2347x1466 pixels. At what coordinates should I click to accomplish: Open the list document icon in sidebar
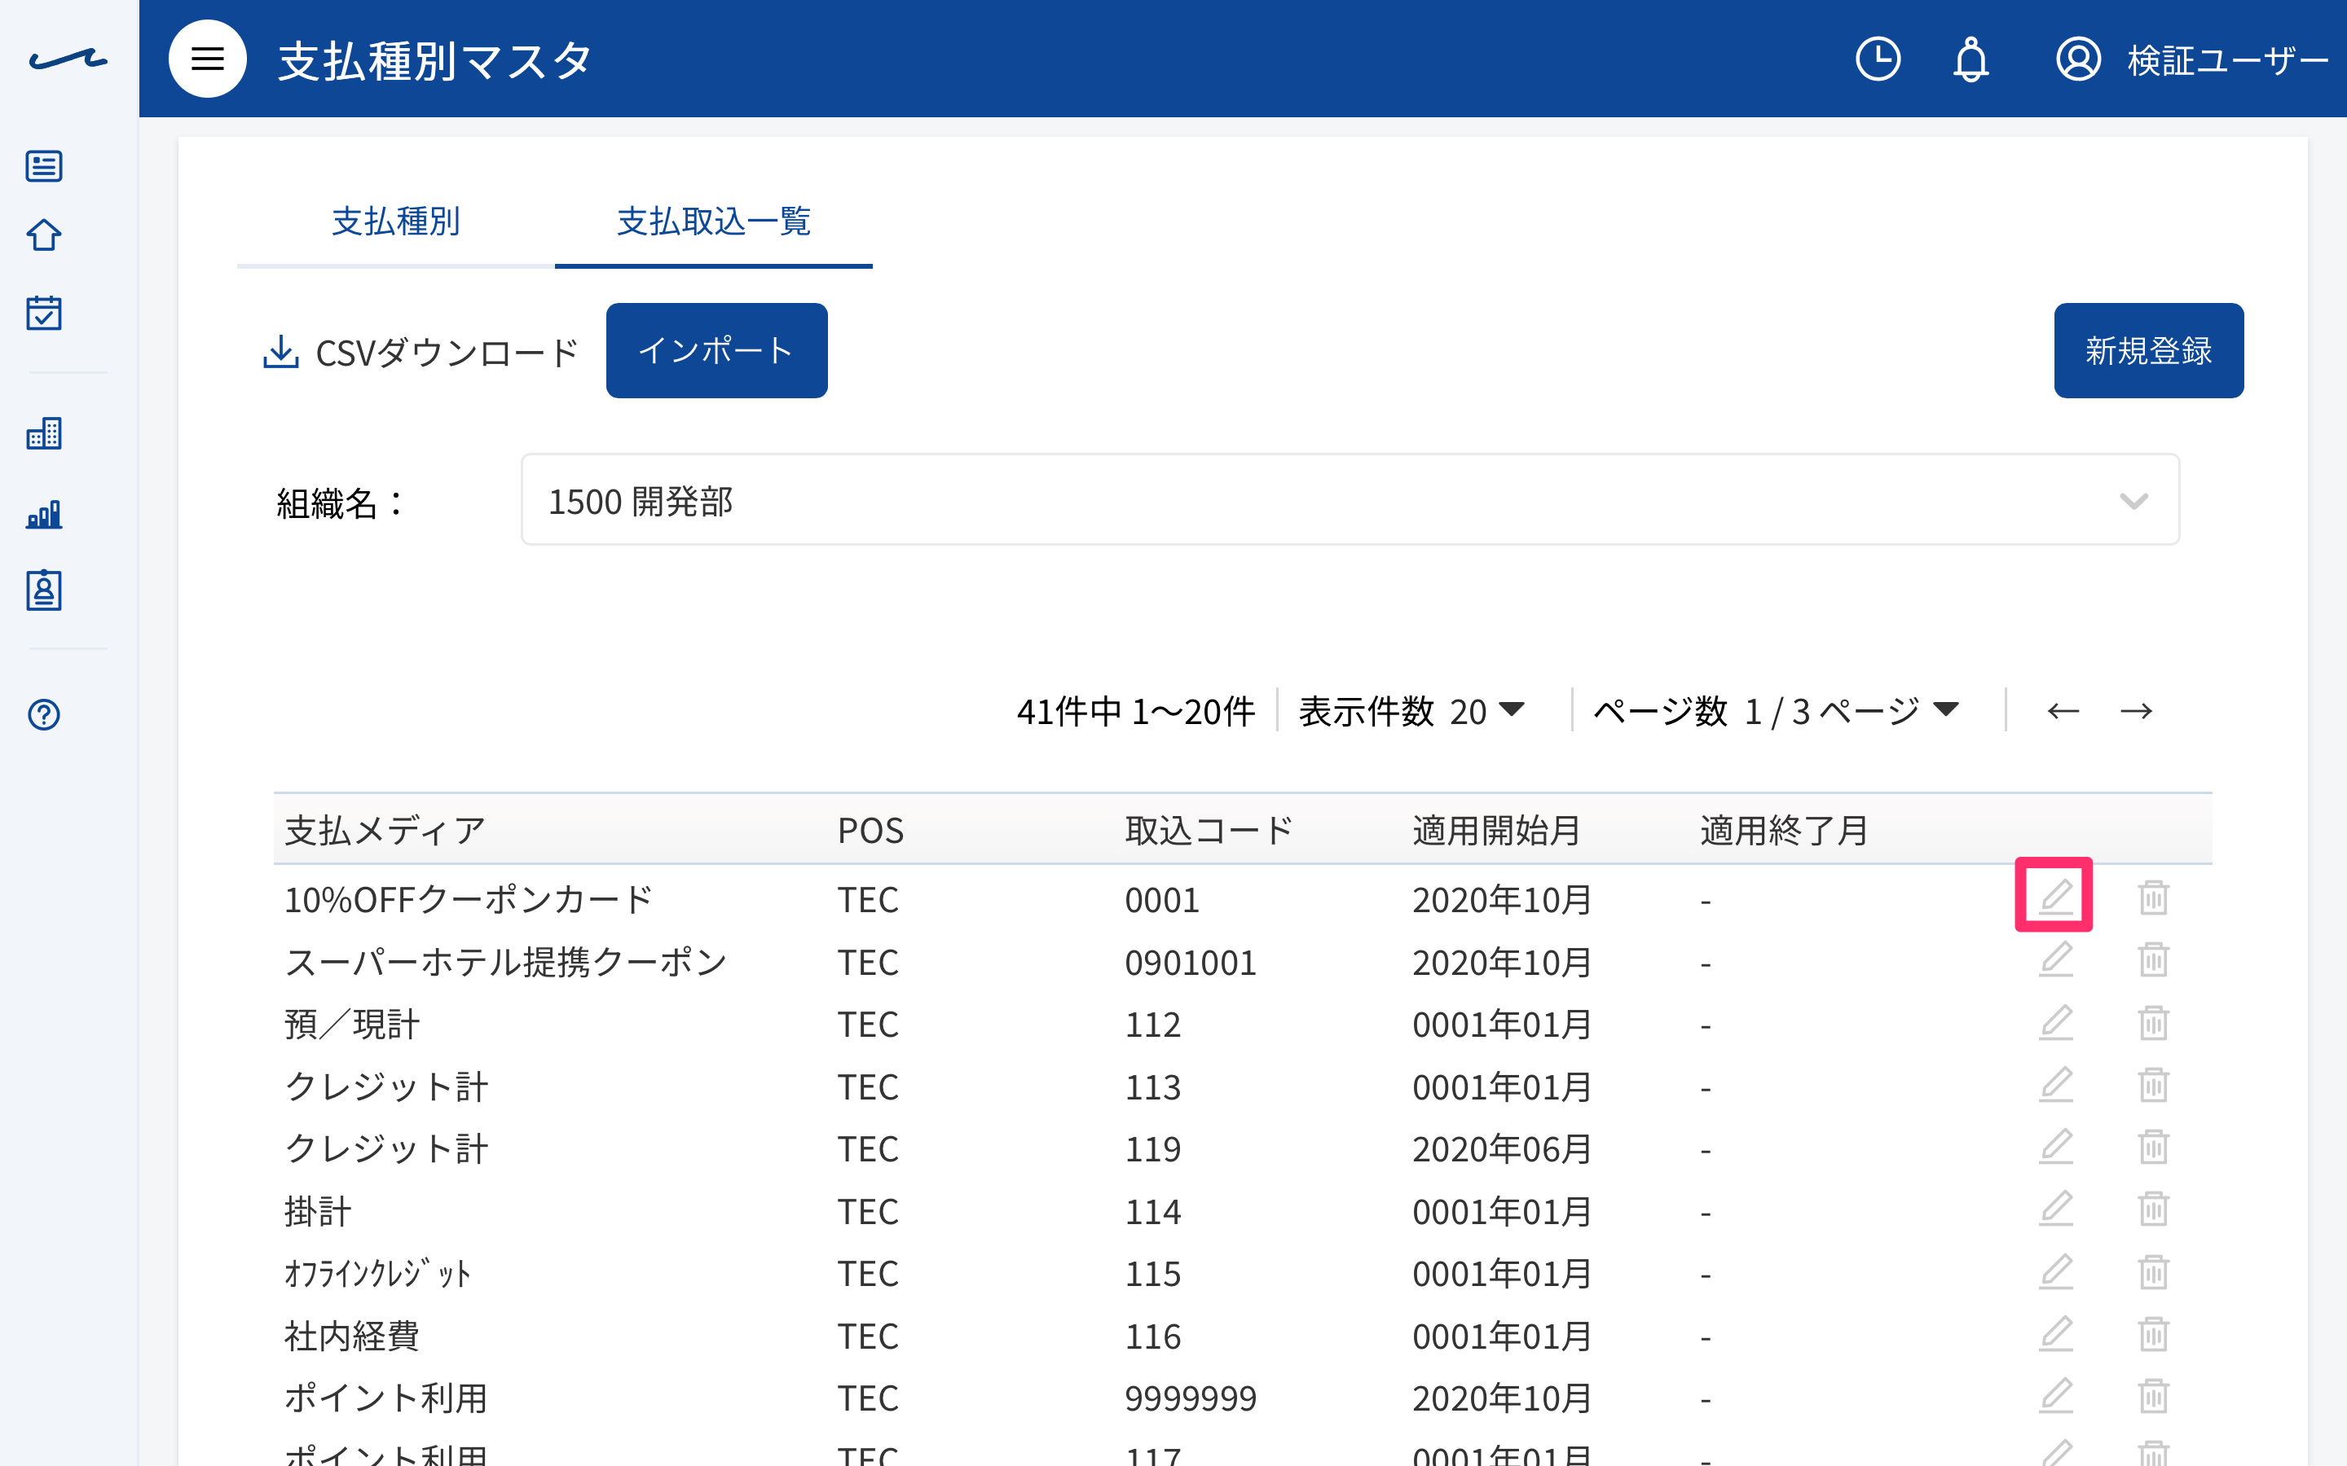pyautogui.click(x=44, y=166)
